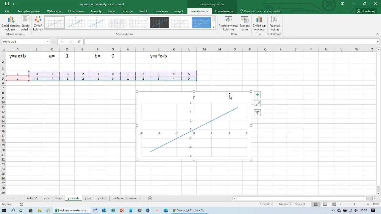Click chart elements plus button
Image resolution: width=381 pixels, height=214 pixels.
[x=257, y=95]
